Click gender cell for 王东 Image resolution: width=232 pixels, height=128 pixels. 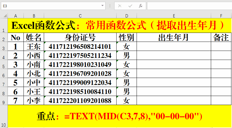[126, 46]
